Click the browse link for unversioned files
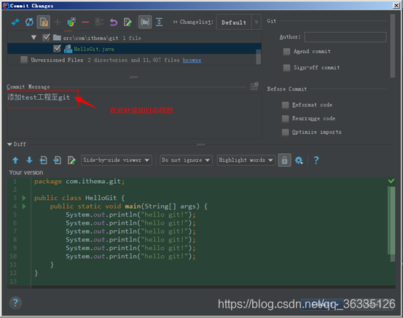Image resolution: width=403 pixels, height=318 pixels. point(192,61)
